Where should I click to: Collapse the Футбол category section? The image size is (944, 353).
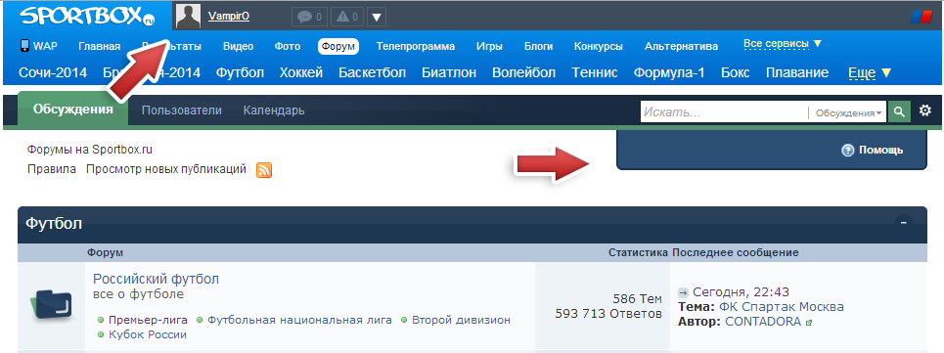(903, 223)
